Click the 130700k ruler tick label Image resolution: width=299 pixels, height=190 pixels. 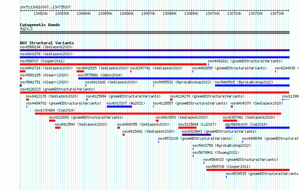point(213,13)
